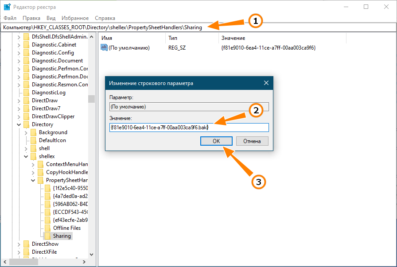This screenshot has height=267, width=397.
Task: Select the {ef43ecfe-2ab9 key folder icon
Action: pos(47,220)
